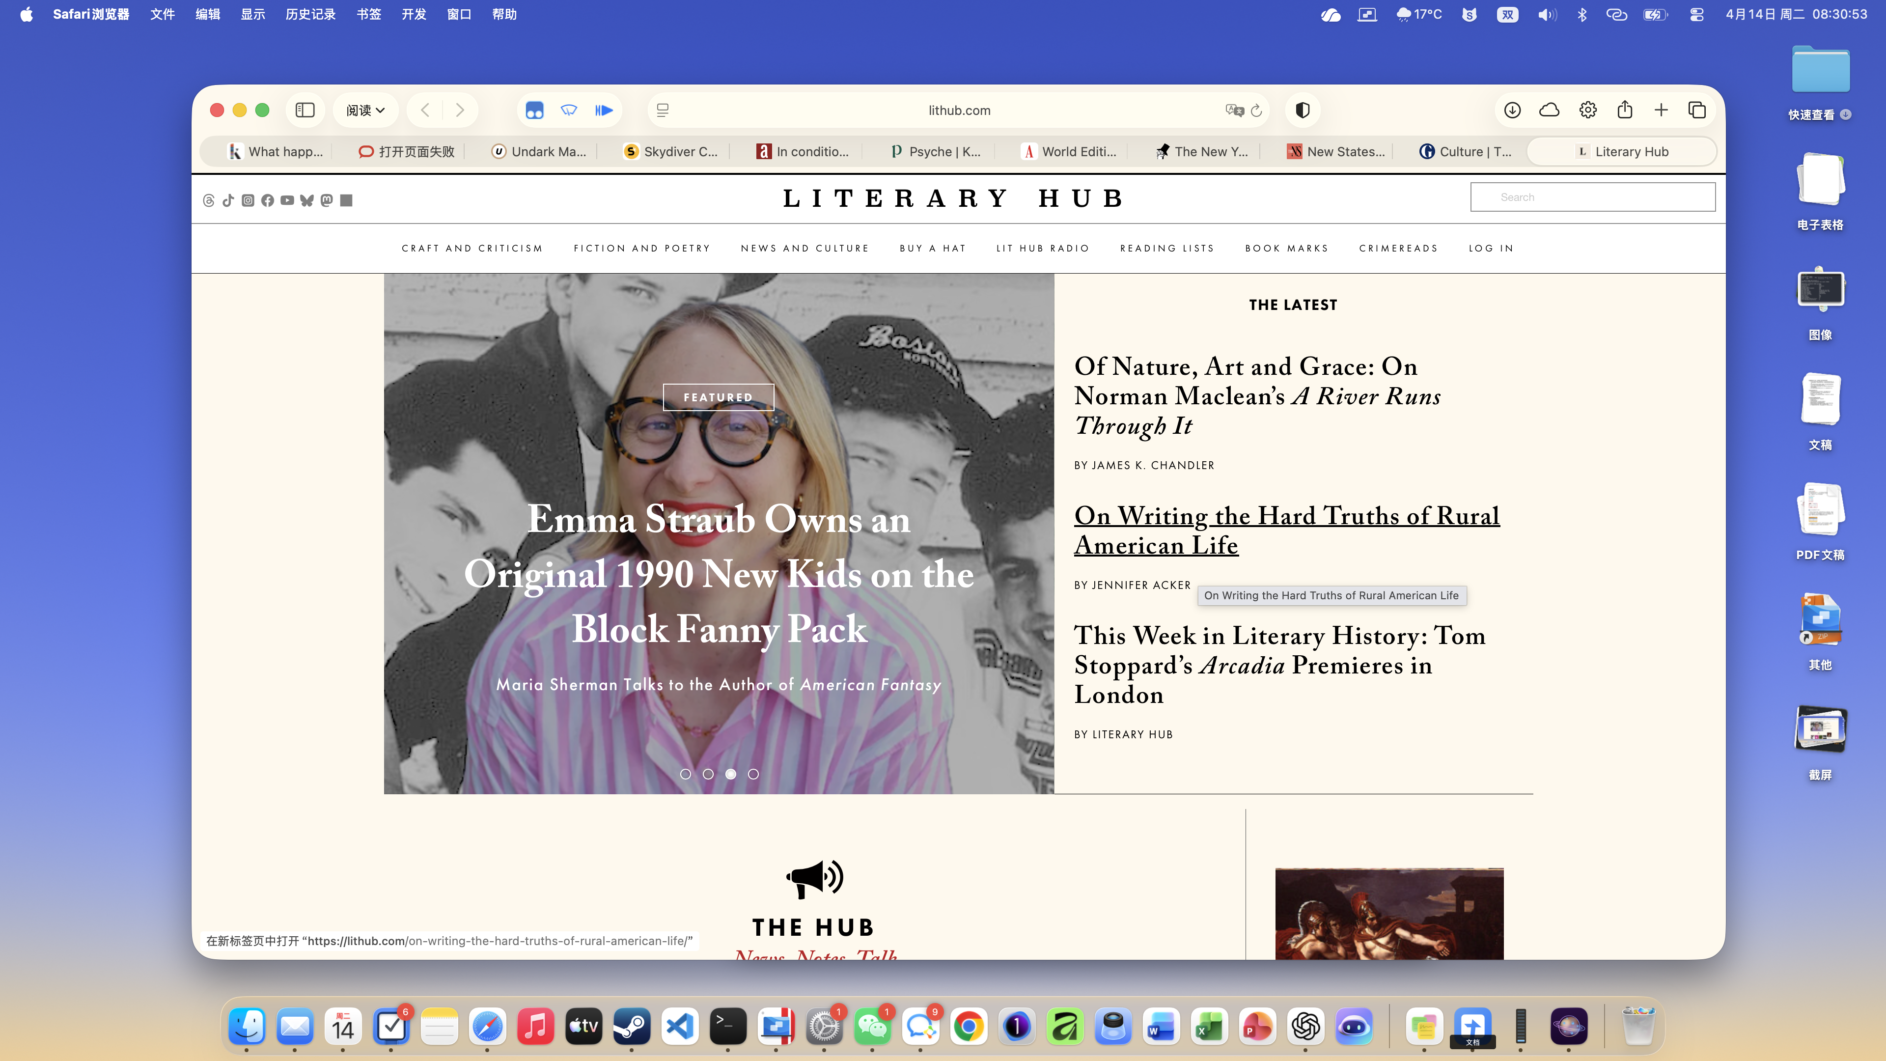This screenshot has width=1886, height=1061.
Task: Open Literary Hub's TikTok icon link
Action: pos(228,200)
